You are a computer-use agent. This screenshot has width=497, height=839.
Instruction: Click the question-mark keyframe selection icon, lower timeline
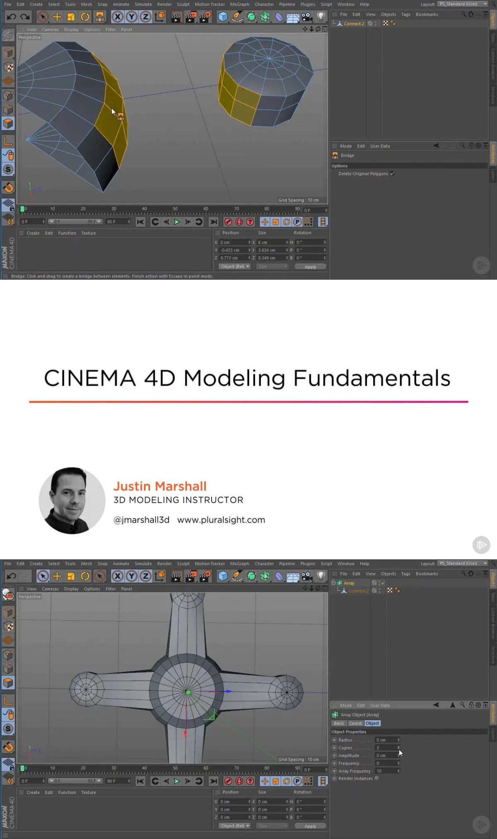[x=250, y=781]
